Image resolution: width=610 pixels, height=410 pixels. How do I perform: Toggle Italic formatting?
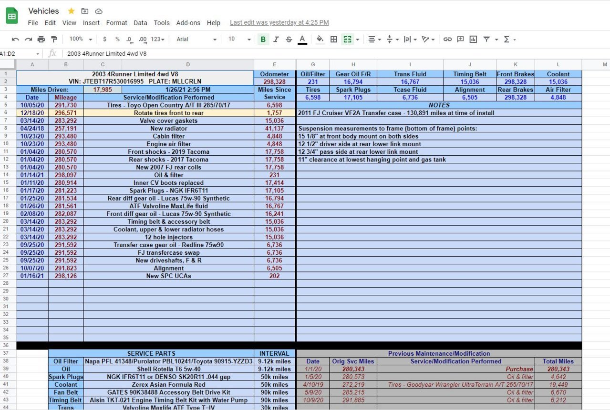[x=276, y=39]
